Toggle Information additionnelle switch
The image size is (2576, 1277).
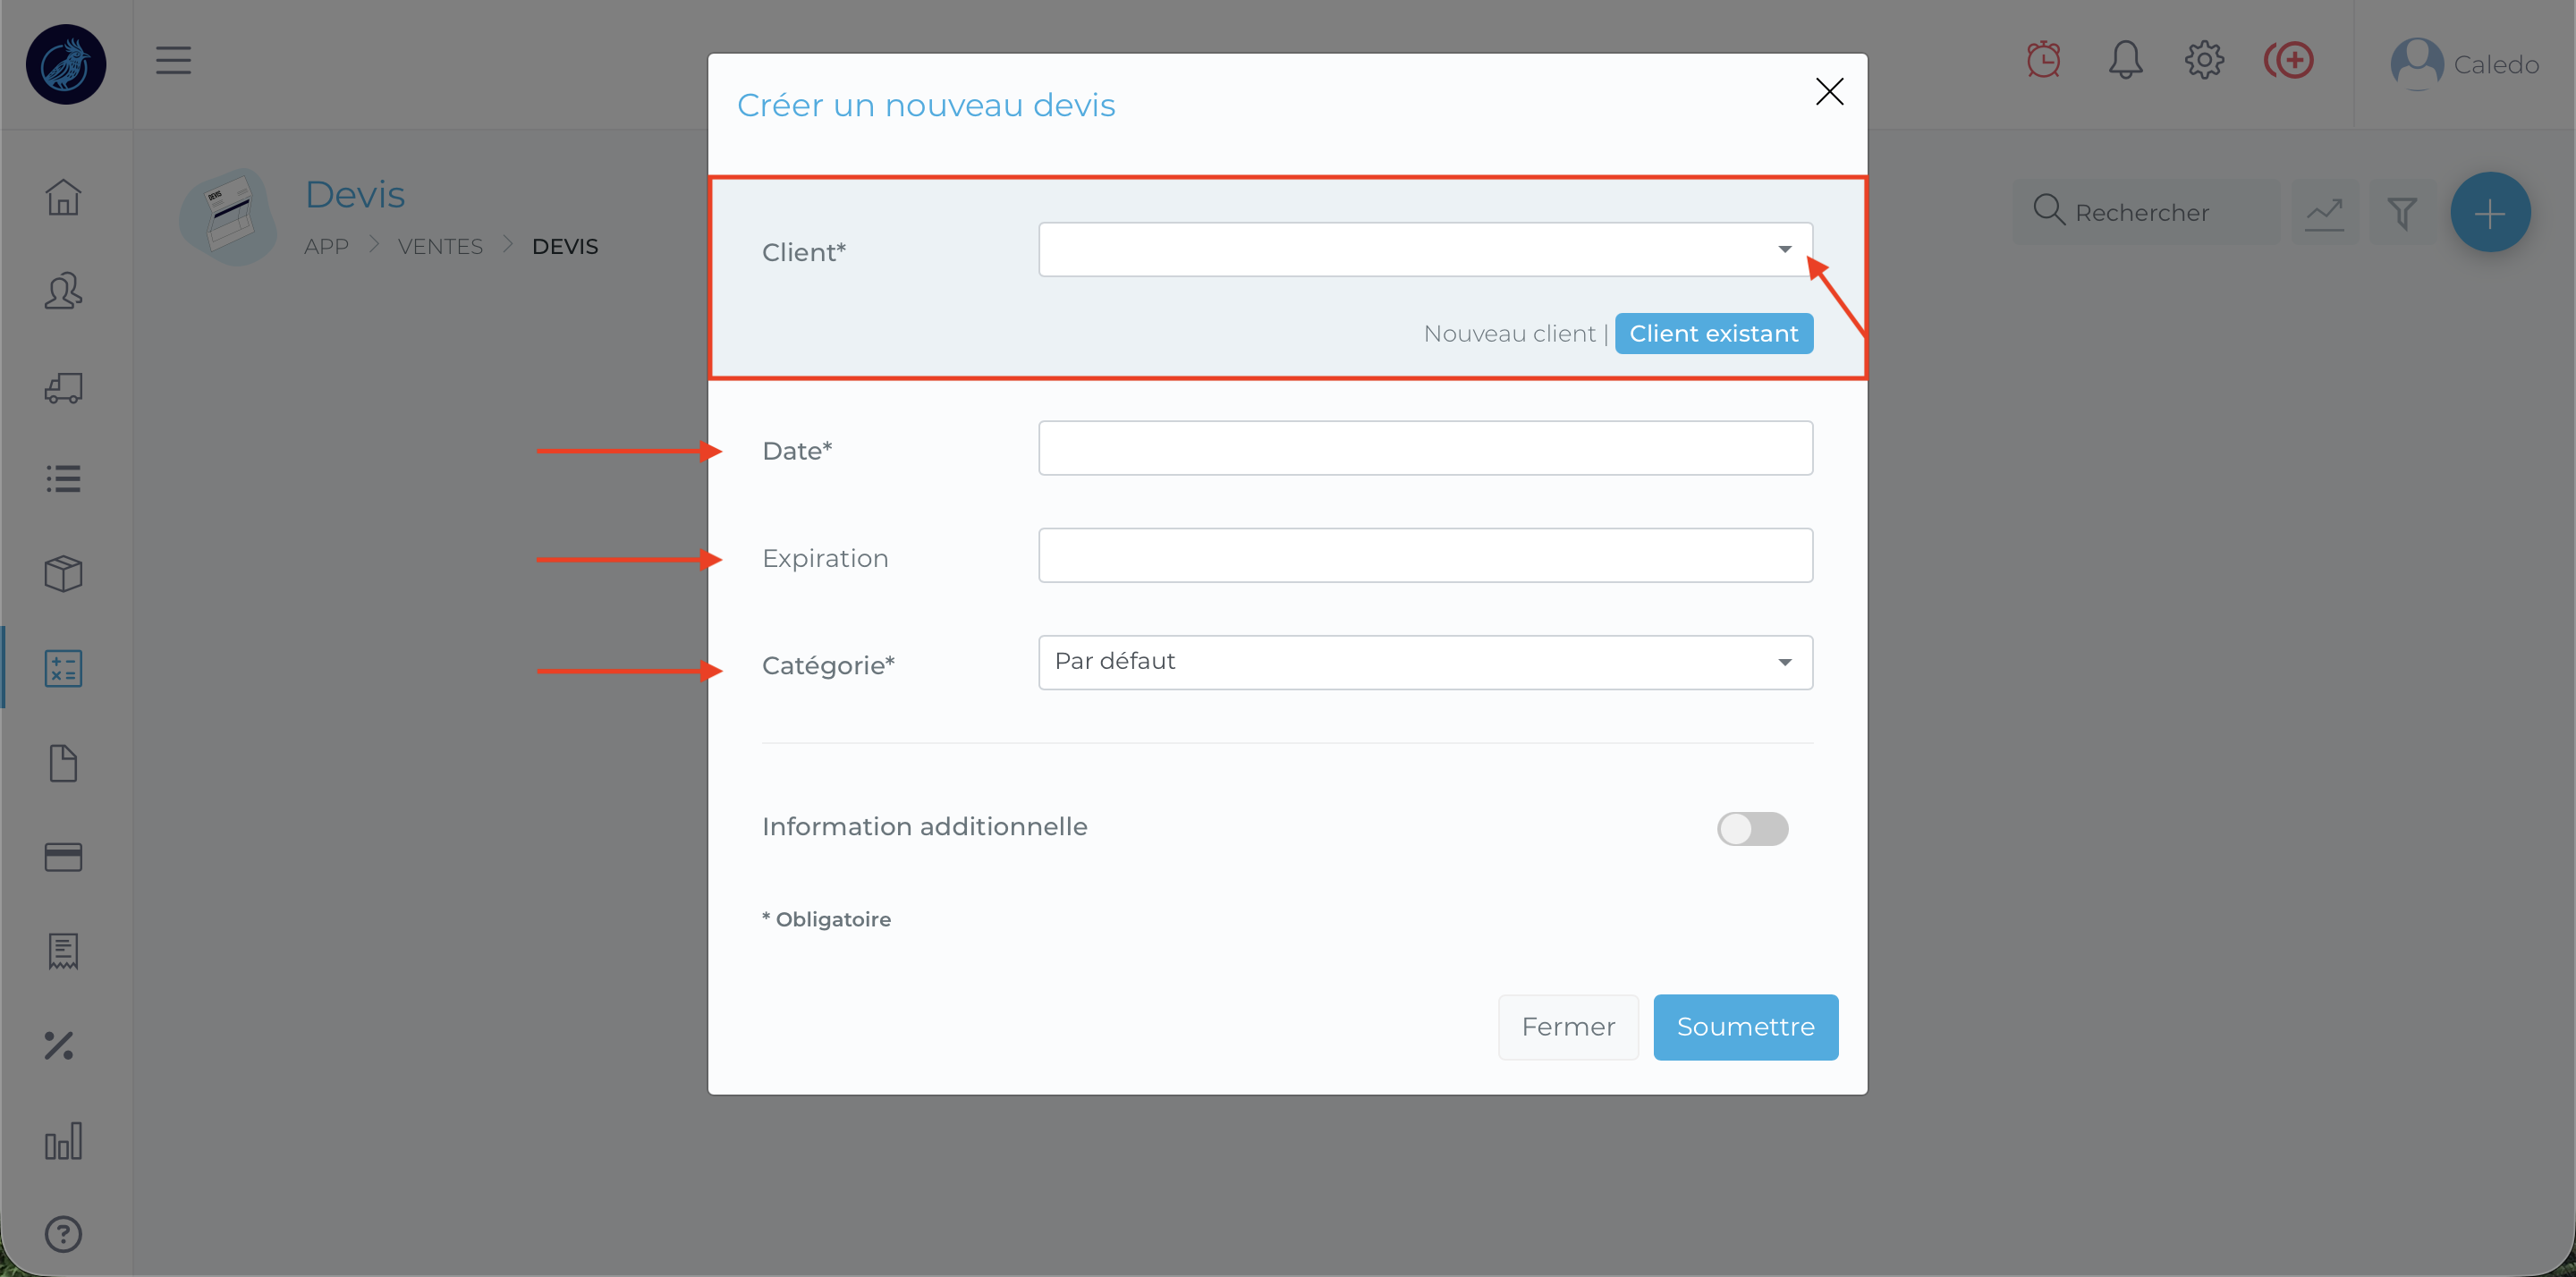[x=1752, y=828]
